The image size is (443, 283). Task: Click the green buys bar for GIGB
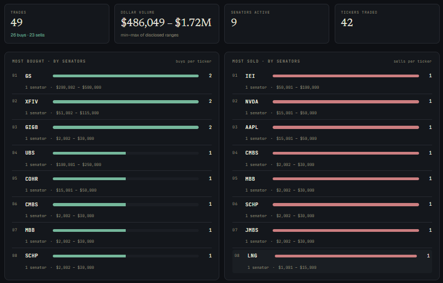tap(126, 127)
